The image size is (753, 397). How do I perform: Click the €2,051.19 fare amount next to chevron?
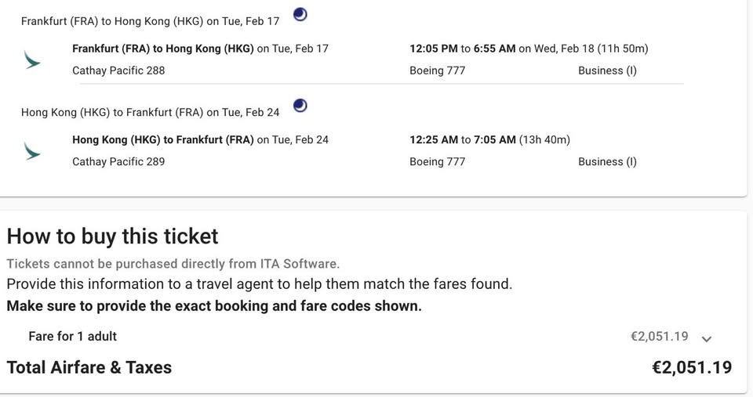click(659, 336)
